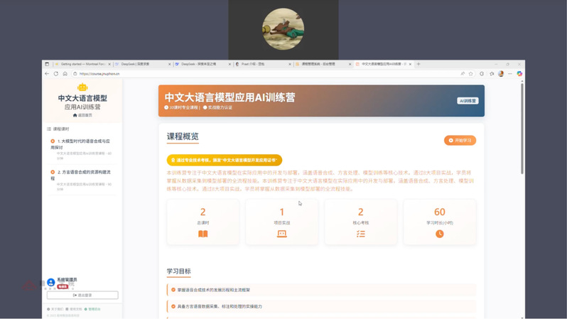Open the browser profile avatar
This screenshot has width=567, height=319.
tap(501, 73)
